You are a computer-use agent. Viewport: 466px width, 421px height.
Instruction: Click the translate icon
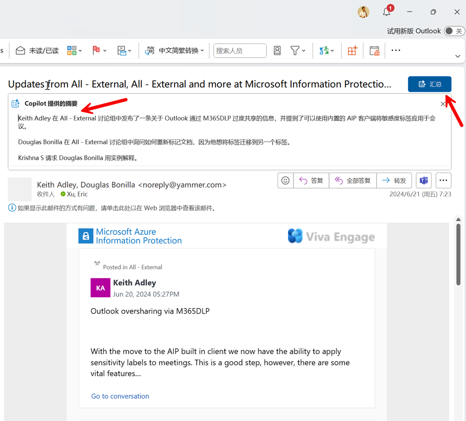[x=324, y=51]
